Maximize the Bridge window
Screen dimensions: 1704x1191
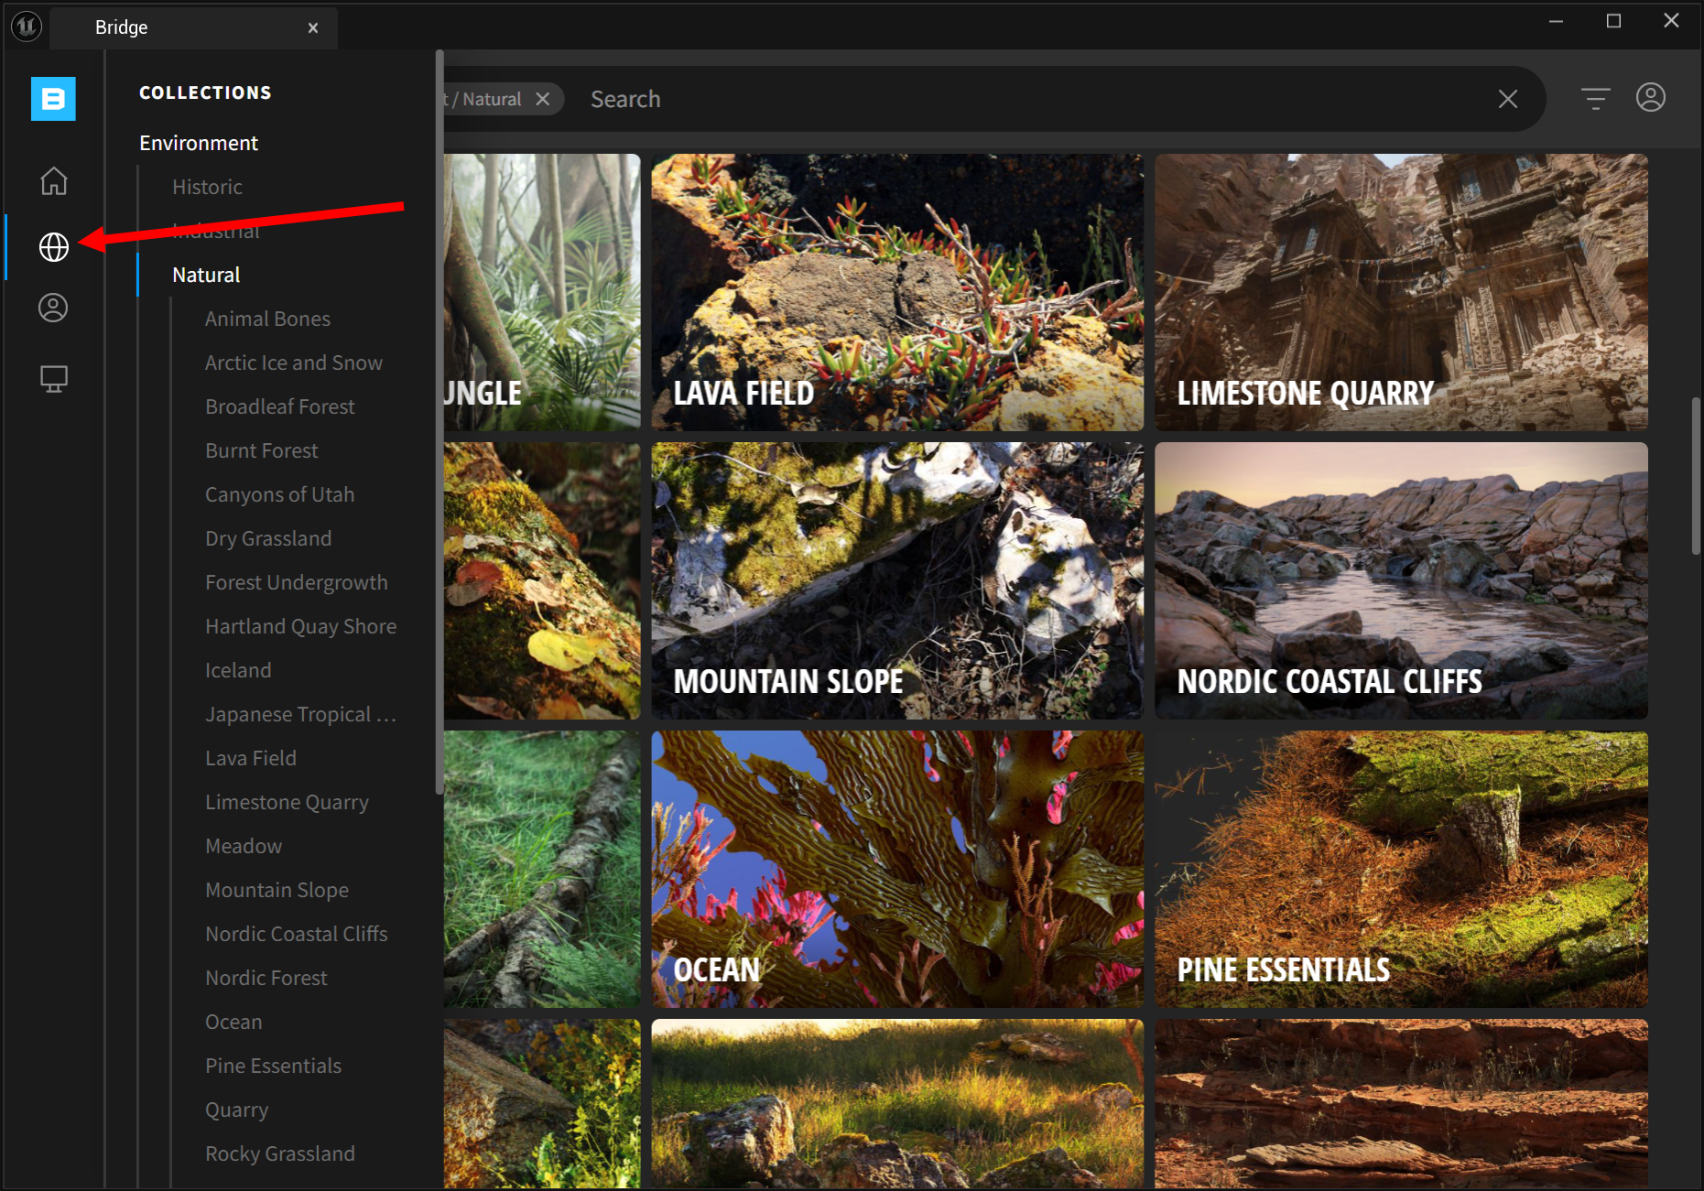click(x=1613, y=21)
